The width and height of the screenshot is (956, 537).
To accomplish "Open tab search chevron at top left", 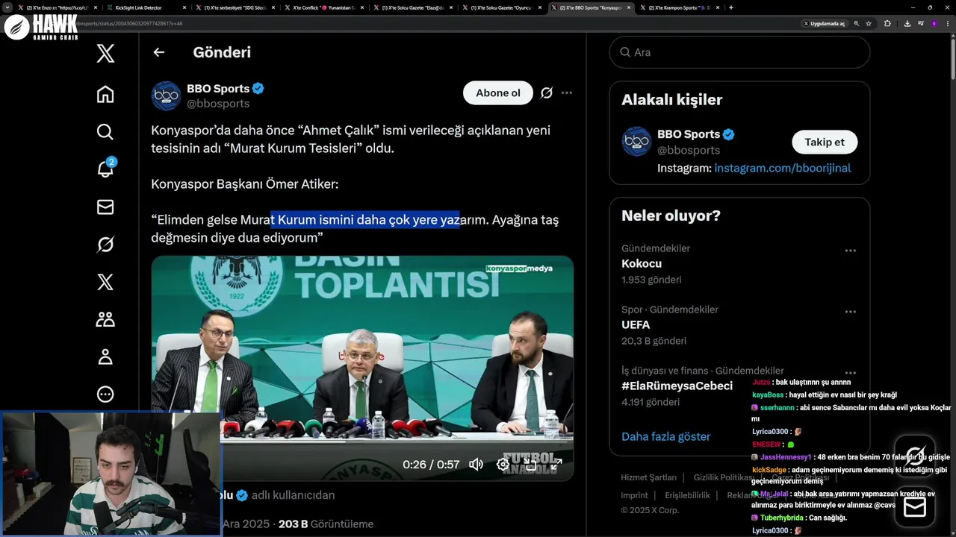I will tap(9, 7).
